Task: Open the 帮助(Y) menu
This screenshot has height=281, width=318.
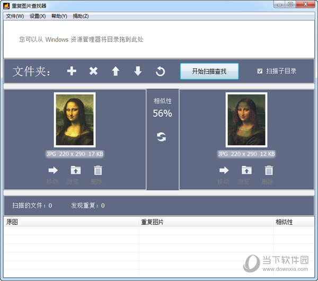Action: (x=59, y=16)
